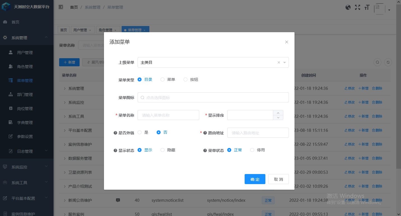Click the clear icon in 上级菜单 field
Image resolution: width=401 pixels, height=216 pixels.
279,63
